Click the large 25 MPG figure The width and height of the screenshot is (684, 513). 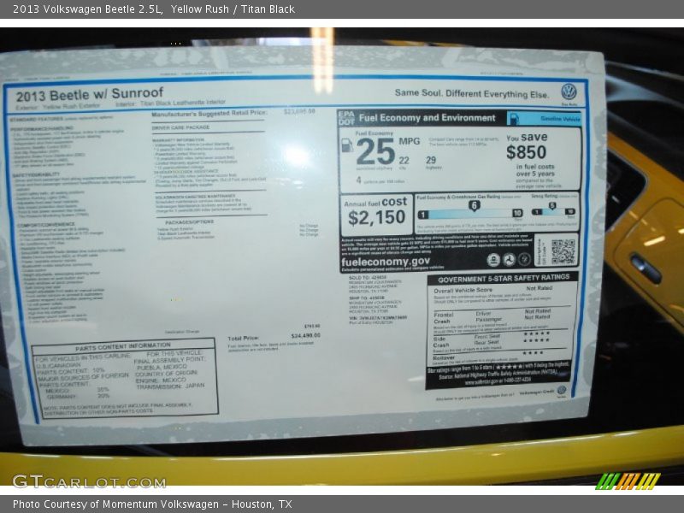pyautogui.click(x=375, y=151)
